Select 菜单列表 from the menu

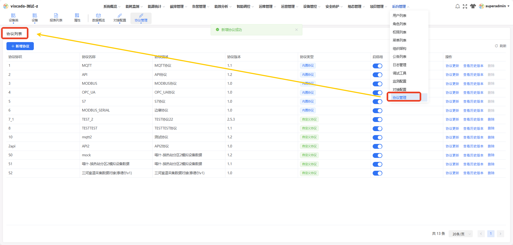point(400,40)
